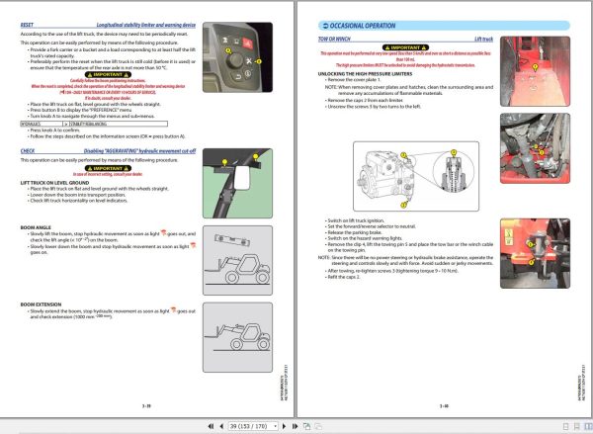Click the limiter caps engine photo
This screenshot has width=593, height=434.
pyautogui.click(x=535, y=148)
